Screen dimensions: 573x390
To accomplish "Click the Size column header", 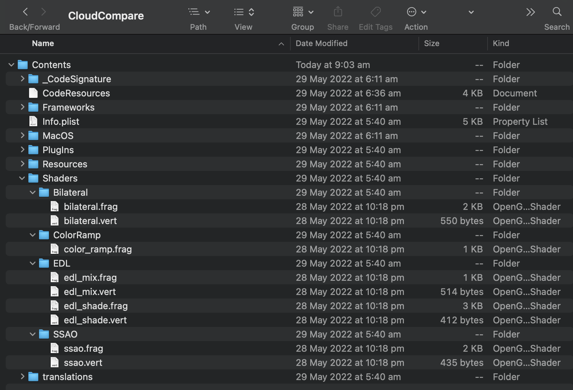I will (x=432, y=43).
